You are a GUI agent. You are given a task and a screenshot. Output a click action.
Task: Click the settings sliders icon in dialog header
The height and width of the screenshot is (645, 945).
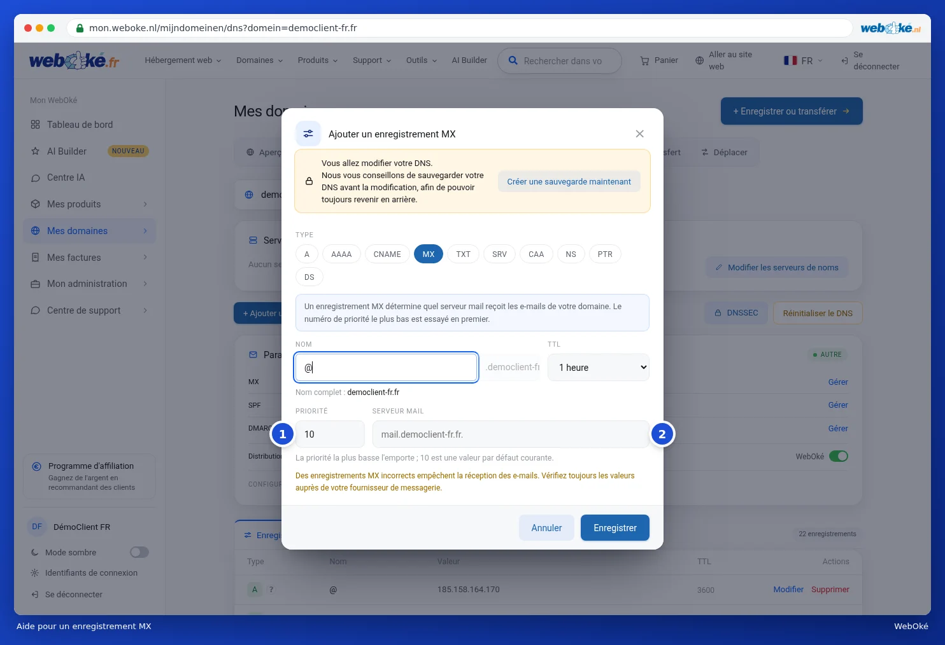pyautogui.click(x=308, y=134)
